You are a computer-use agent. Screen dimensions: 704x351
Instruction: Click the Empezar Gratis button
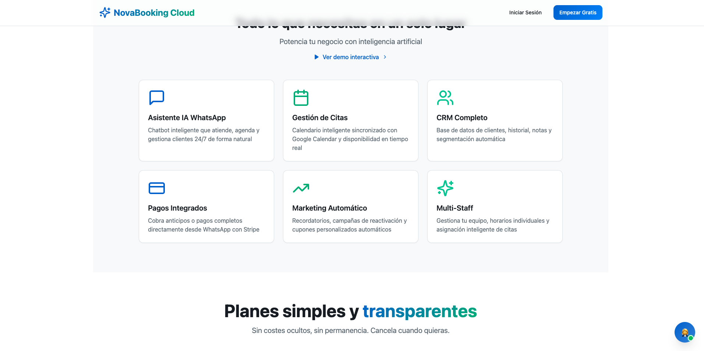pyautogui.click(x=578, y=12)
